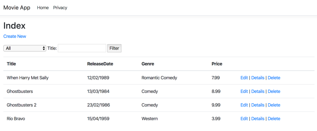Go to Home in the navbar
Viewport: 317px width, 131px height.
43,8
